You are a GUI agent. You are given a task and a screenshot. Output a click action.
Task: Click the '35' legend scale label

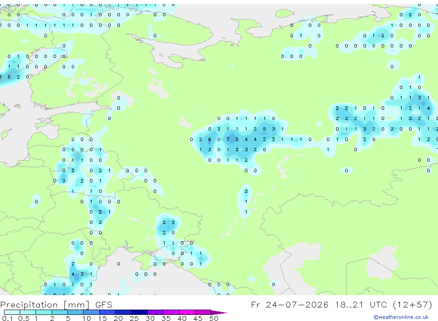[x=166, y=318]
